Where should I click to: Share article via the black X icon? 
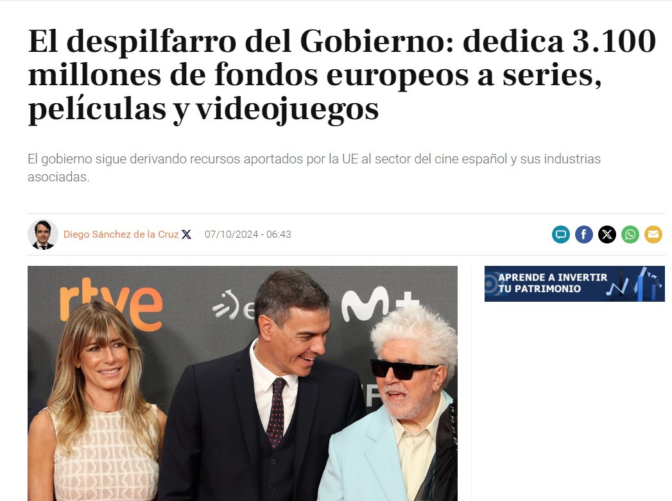click(607, 234)
